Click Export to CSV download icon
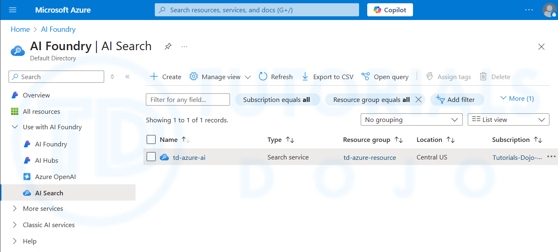558x252 pixels. 305,77
